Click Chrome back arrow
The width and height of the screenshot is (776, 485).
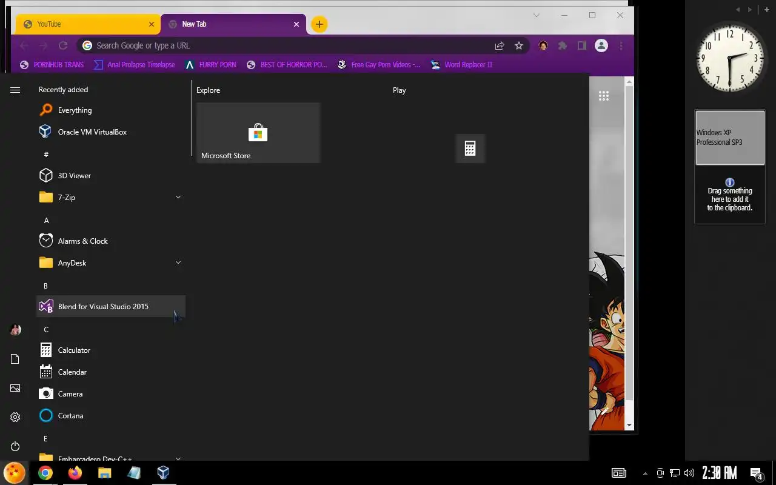[24, 45]
